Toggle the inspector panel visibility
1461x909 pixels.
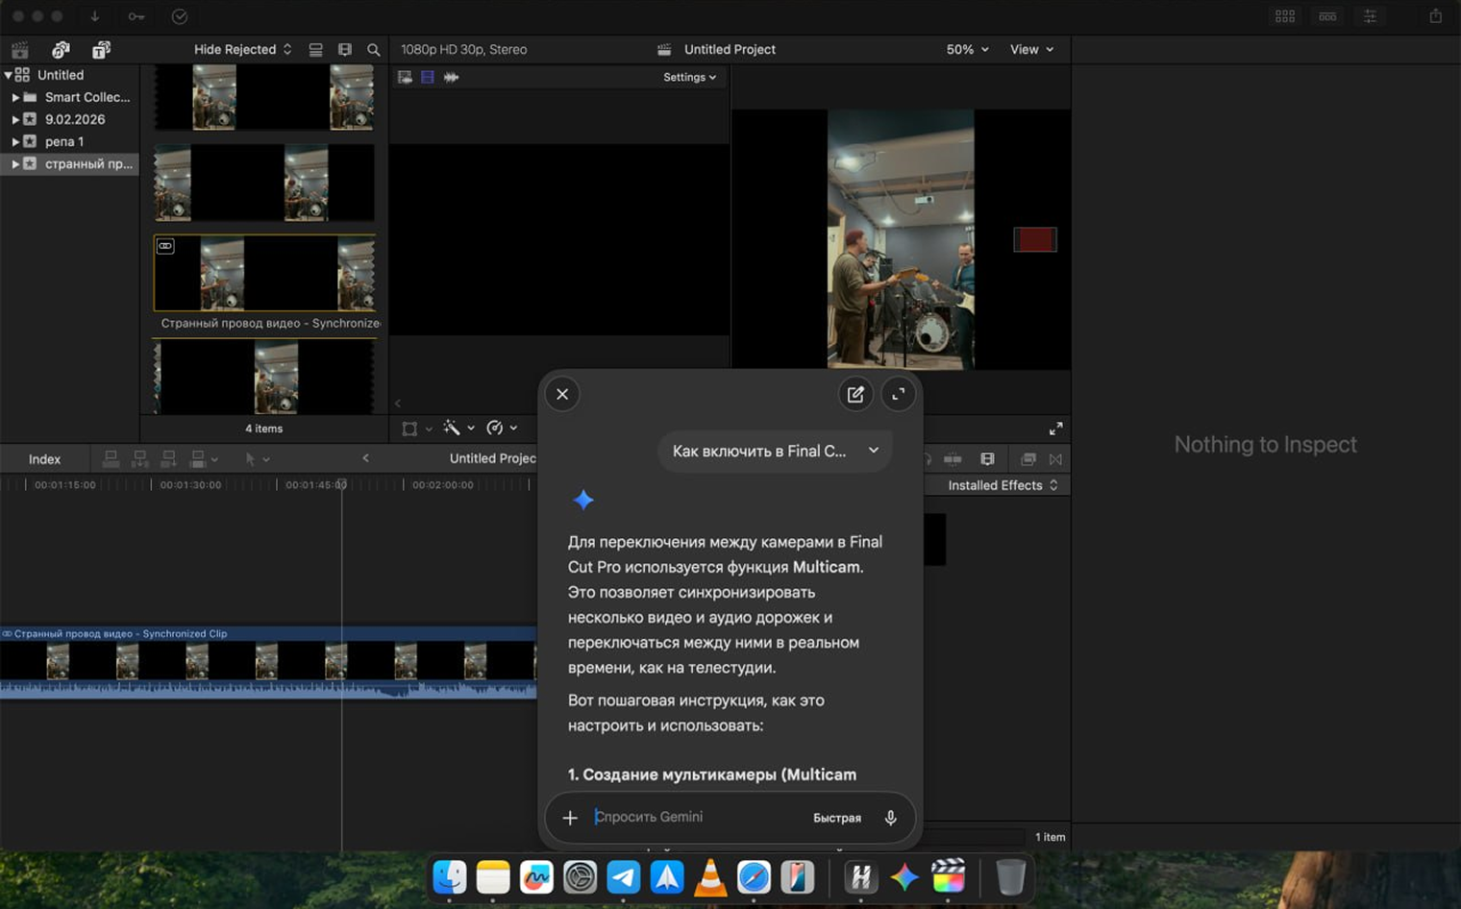(x=1371, y=16)
